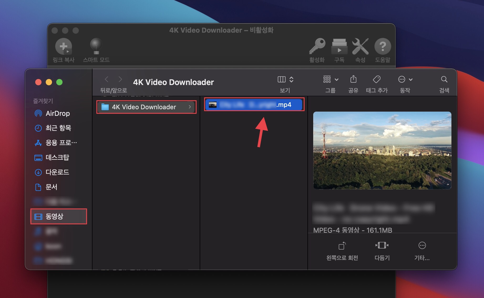484x298 pixels.
Task: Open the Help question mark icon
Action: (x=383, y=46)
